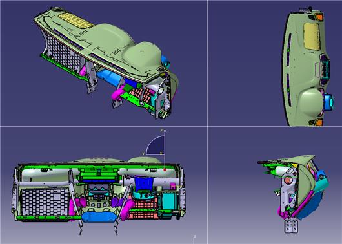
Task: Pick the red origin point in front view
Action: [165, 169]
